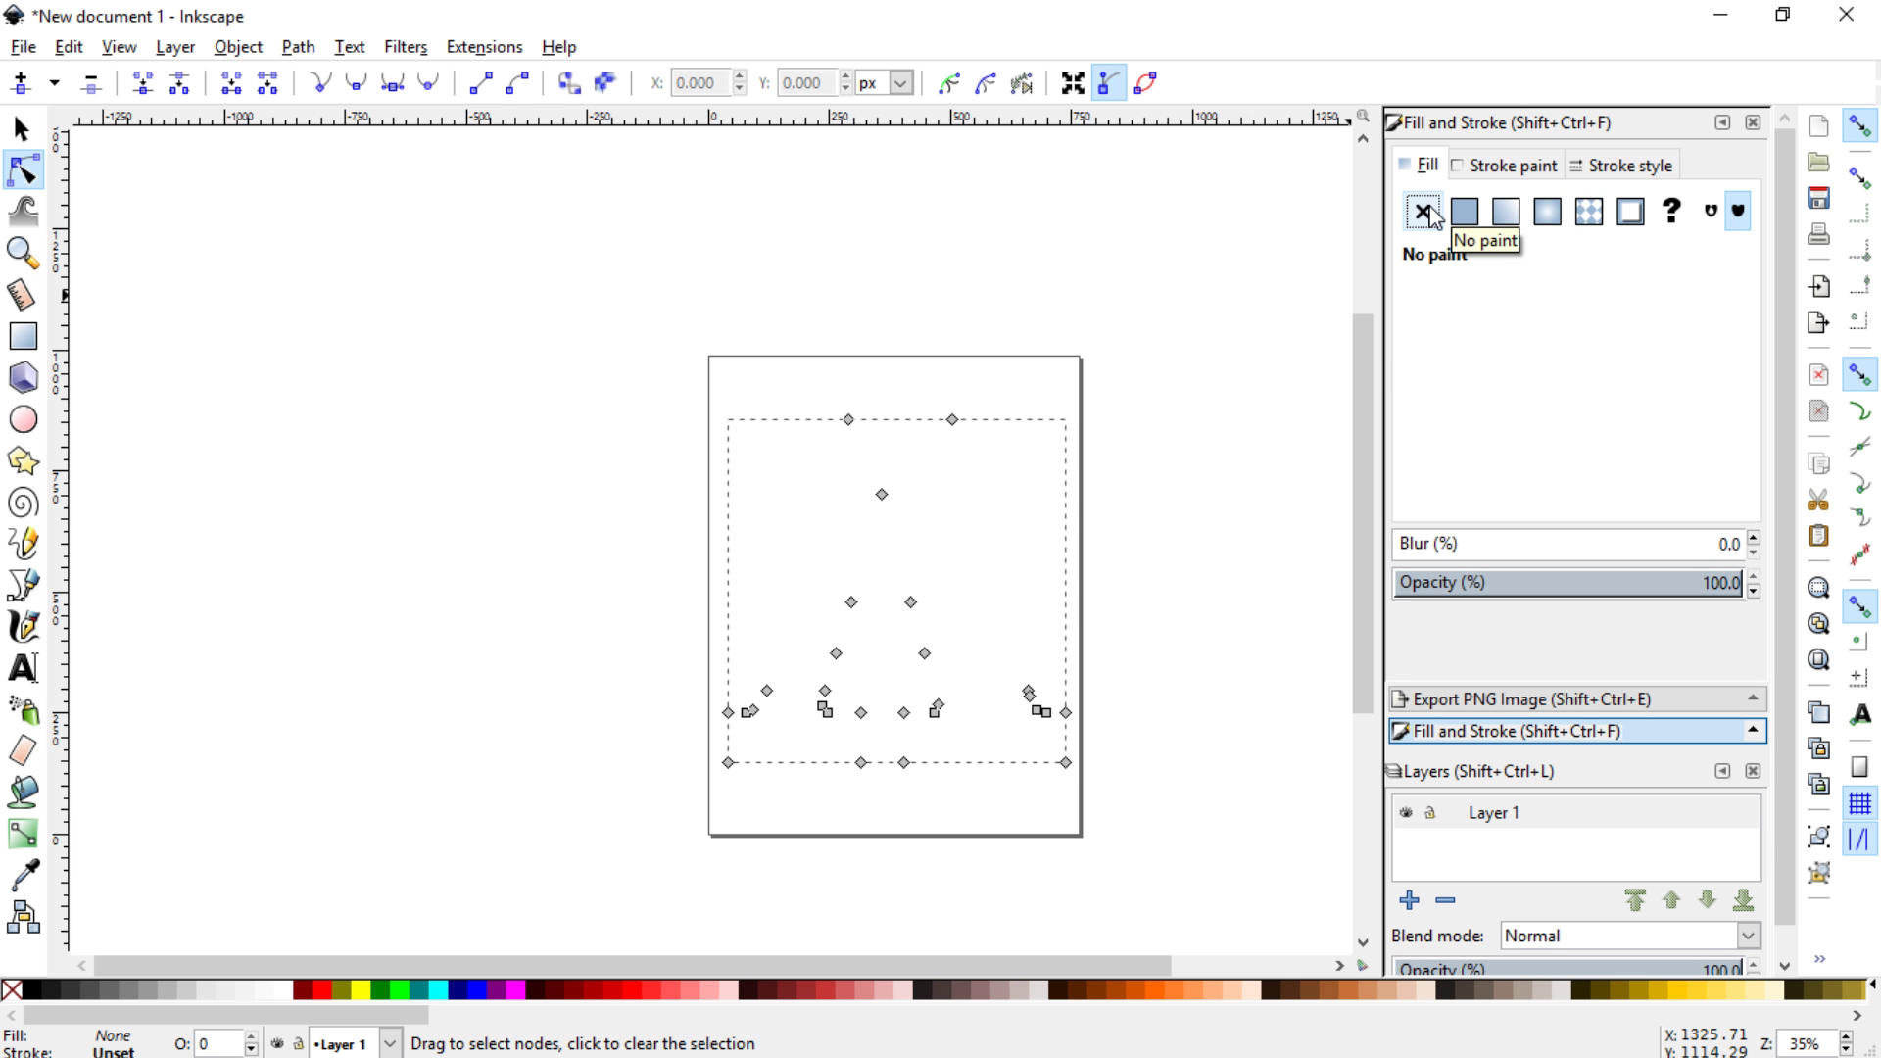Toggle Layer 1 visibility eye in Layers panel
1881x1058 pixels.
1406,813
